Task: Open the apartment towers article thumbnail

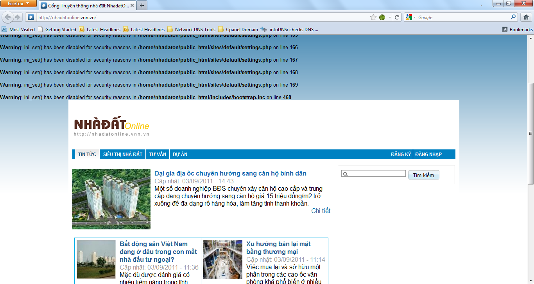Action: (x=111, y=199)
